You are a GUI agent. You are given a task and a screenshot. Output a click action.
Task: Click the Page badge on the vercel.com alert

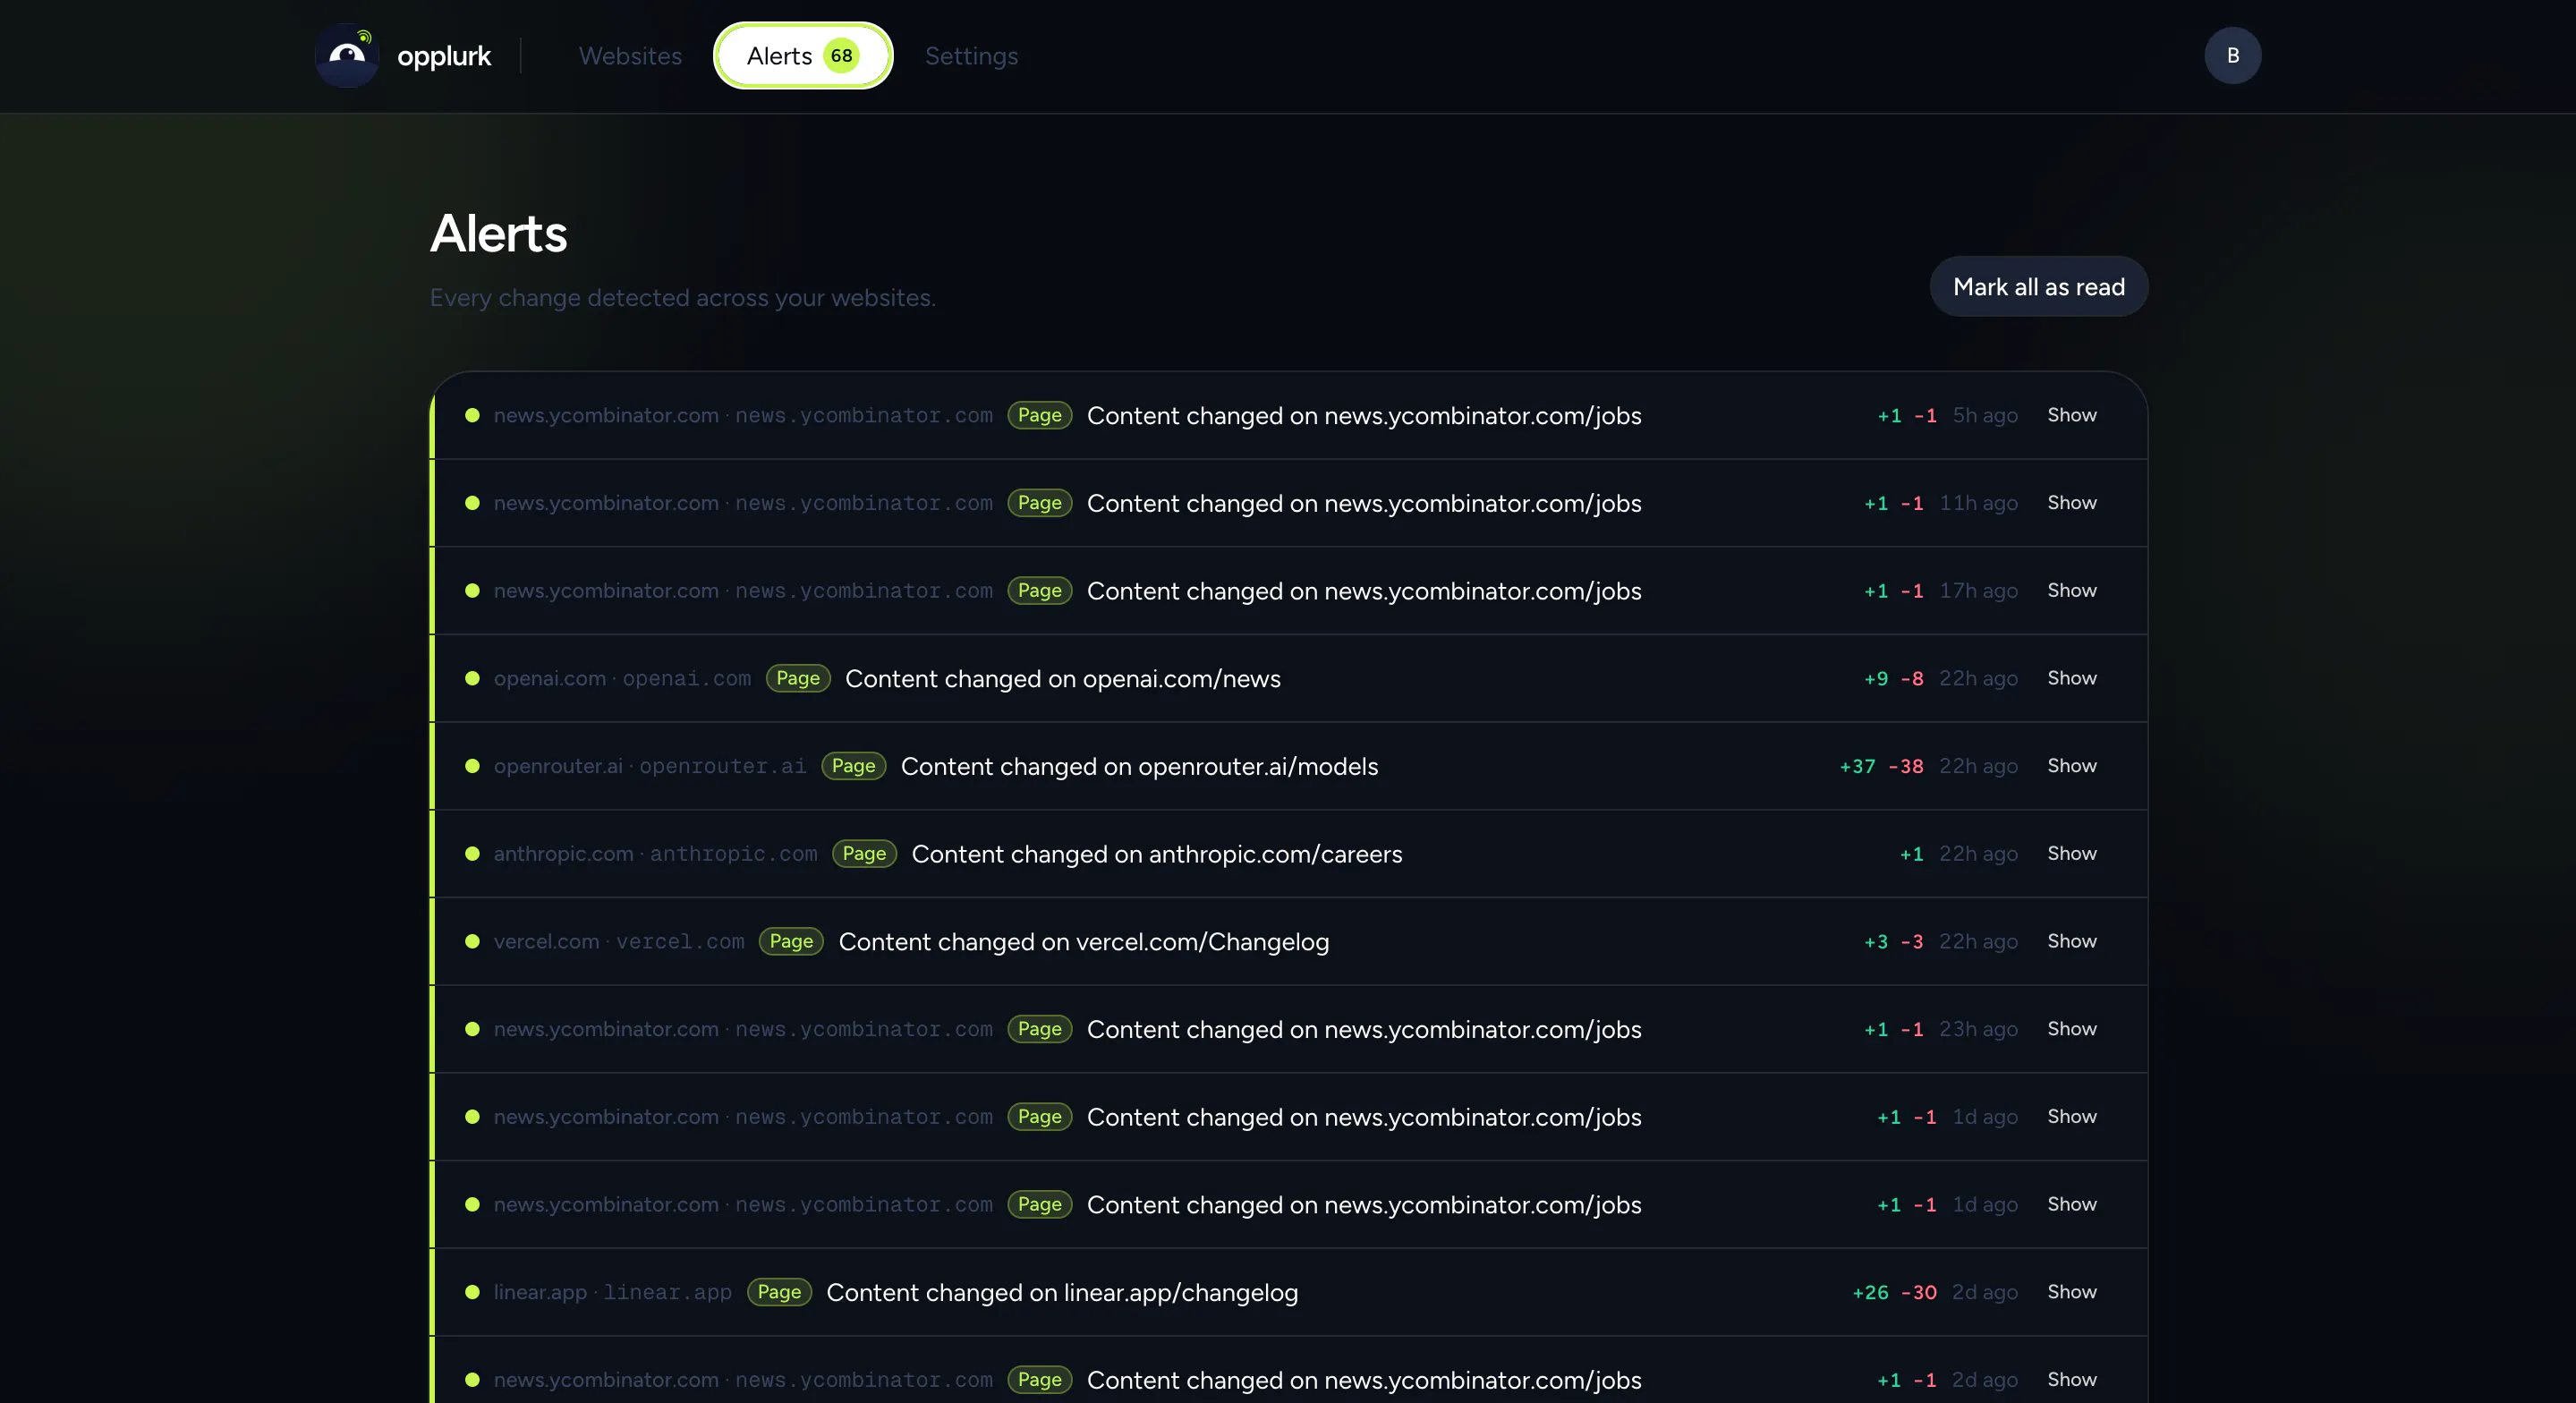[x=791, y=941]
